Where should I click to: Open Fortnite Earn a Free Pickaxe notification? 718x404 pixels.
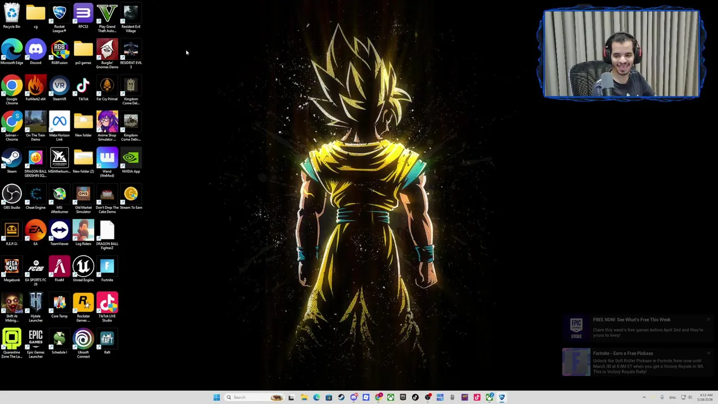637,362
